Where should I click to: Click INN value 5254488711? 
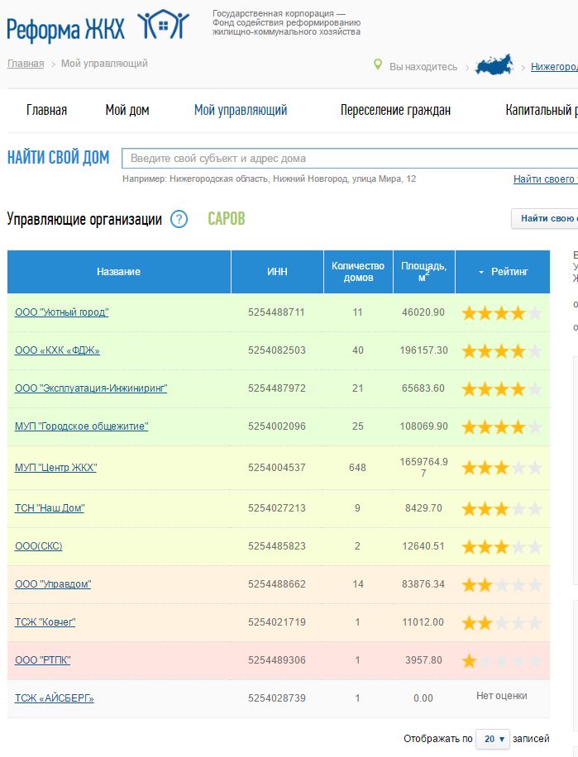[277, 312]
